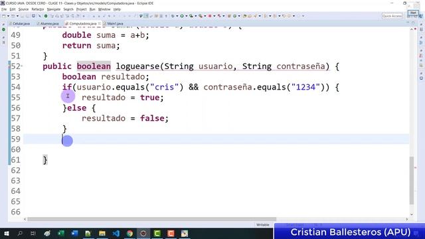Click the "return suma;" statement
425x239 pixels.
coord(91,46)
